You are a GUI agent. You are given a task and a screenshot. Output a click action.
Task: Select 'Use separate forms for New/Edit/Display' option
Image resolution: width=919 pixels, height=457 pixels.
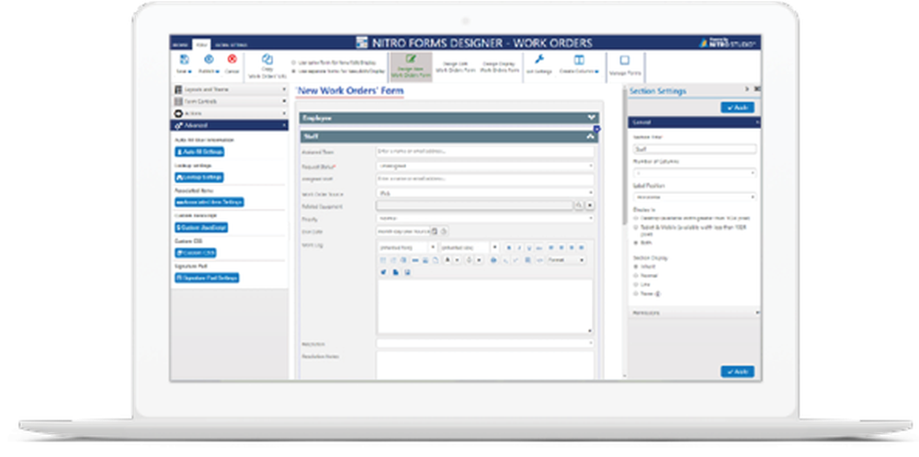(x=294, y=71)
